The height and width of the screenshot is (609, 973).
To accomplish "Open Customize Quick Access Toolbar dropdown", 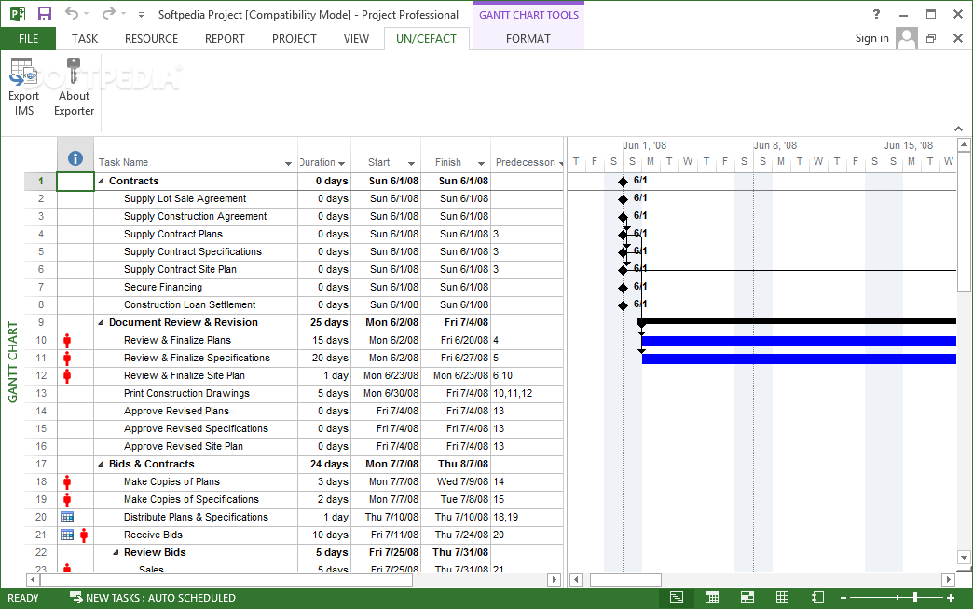I will 141,14.
